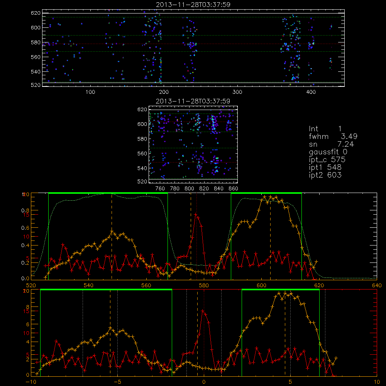Click x-axis label 840 on middle plot
This screenshot has width=386, height=386.
pyautogui.click(x=218, y=189)
